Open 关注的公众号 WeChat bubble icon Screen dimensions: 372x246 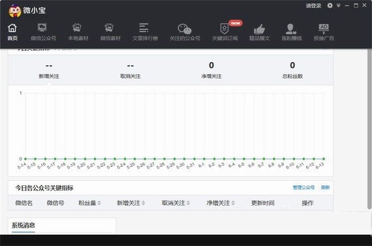[x=185, y=29]
